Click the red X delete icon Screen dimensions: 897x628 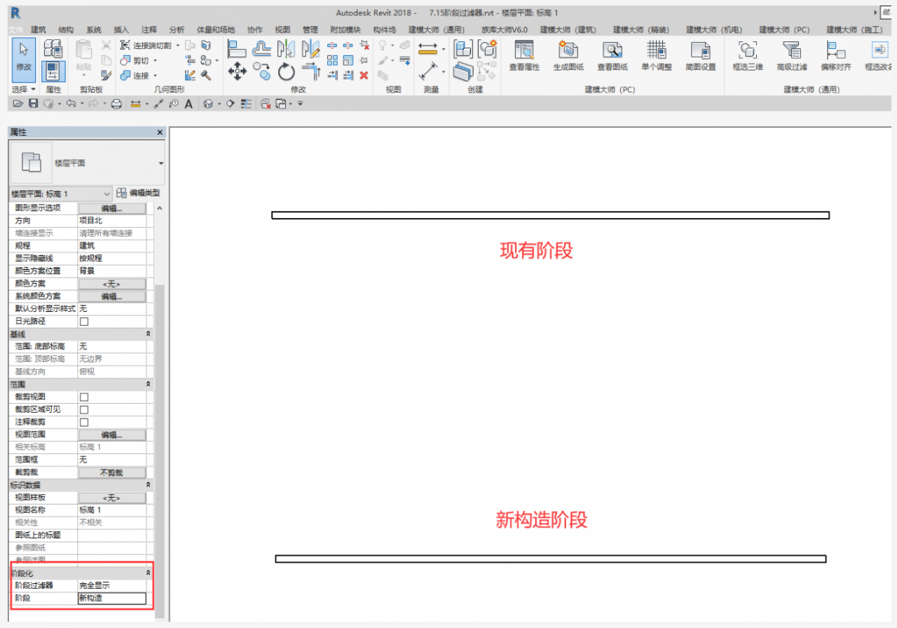[364, 75]
